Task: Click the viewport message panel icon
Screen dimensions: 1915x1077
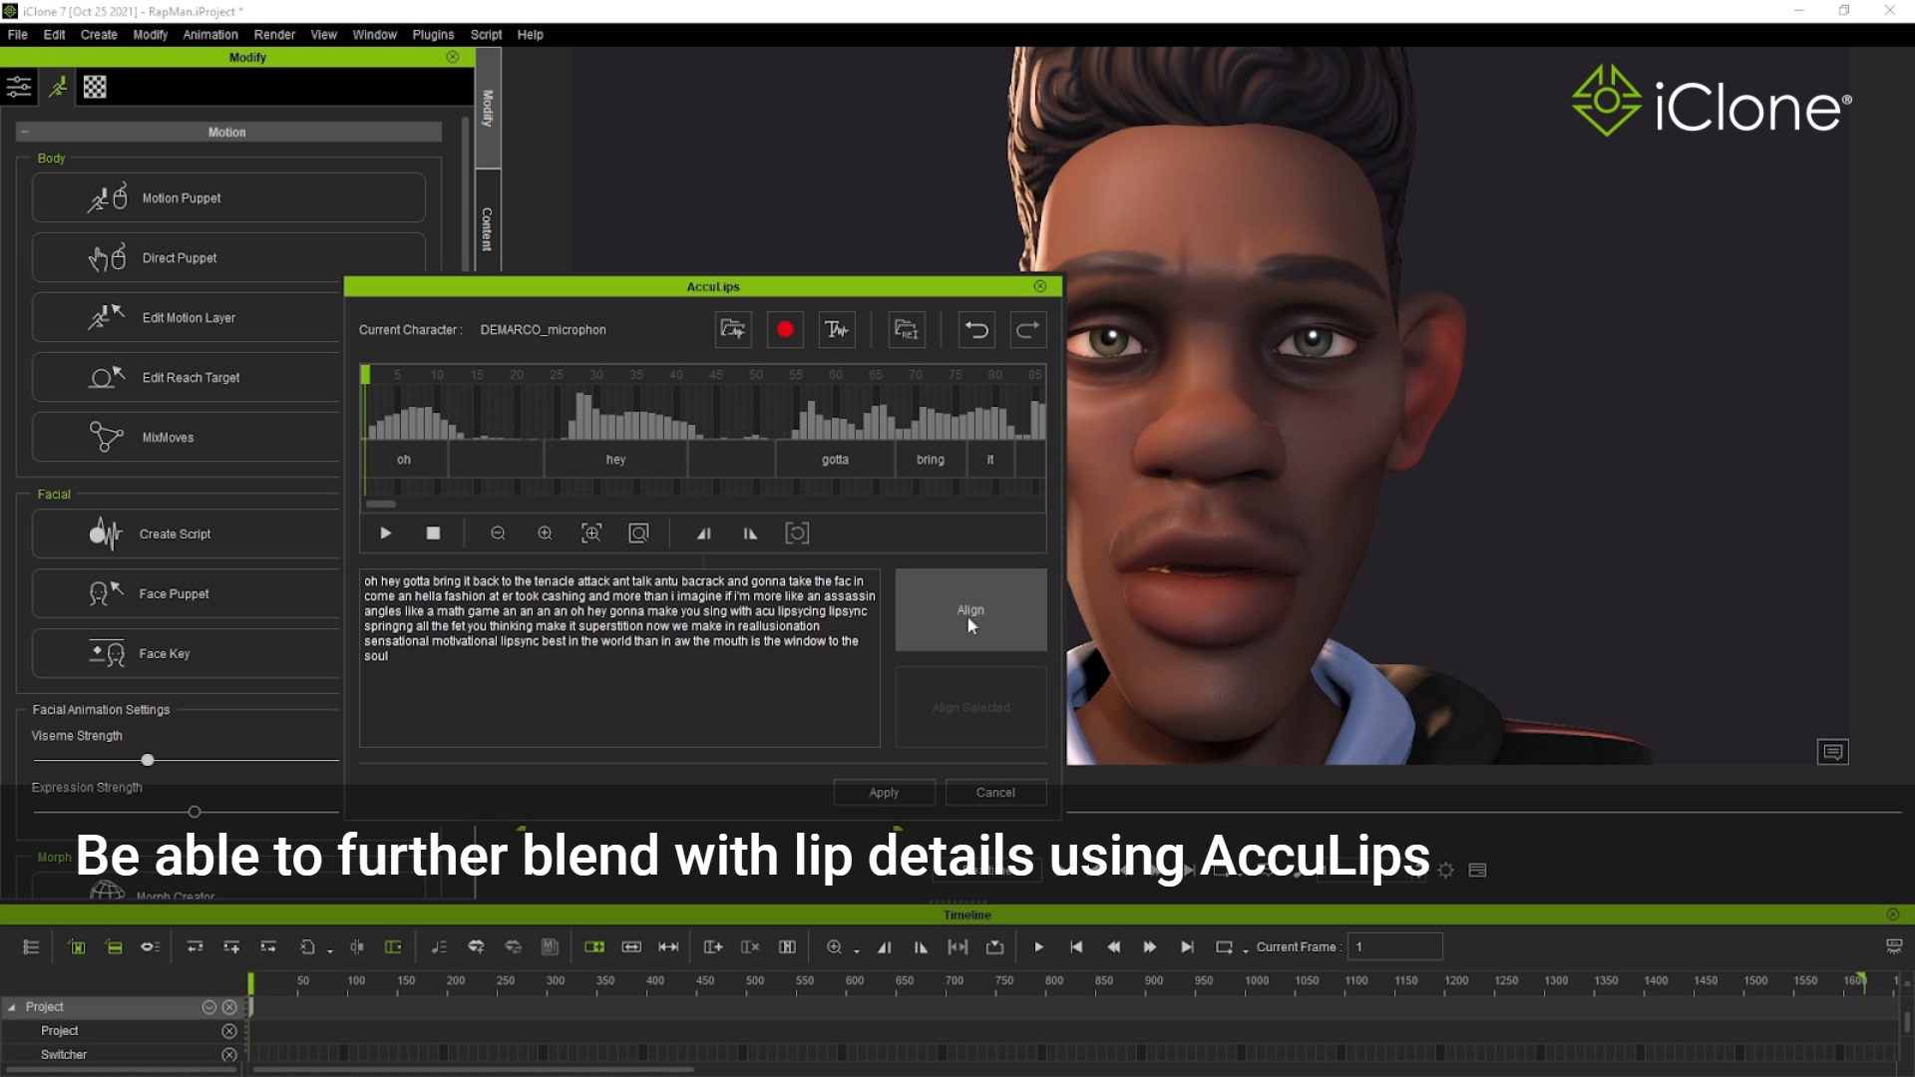Action: [1833, 751]
